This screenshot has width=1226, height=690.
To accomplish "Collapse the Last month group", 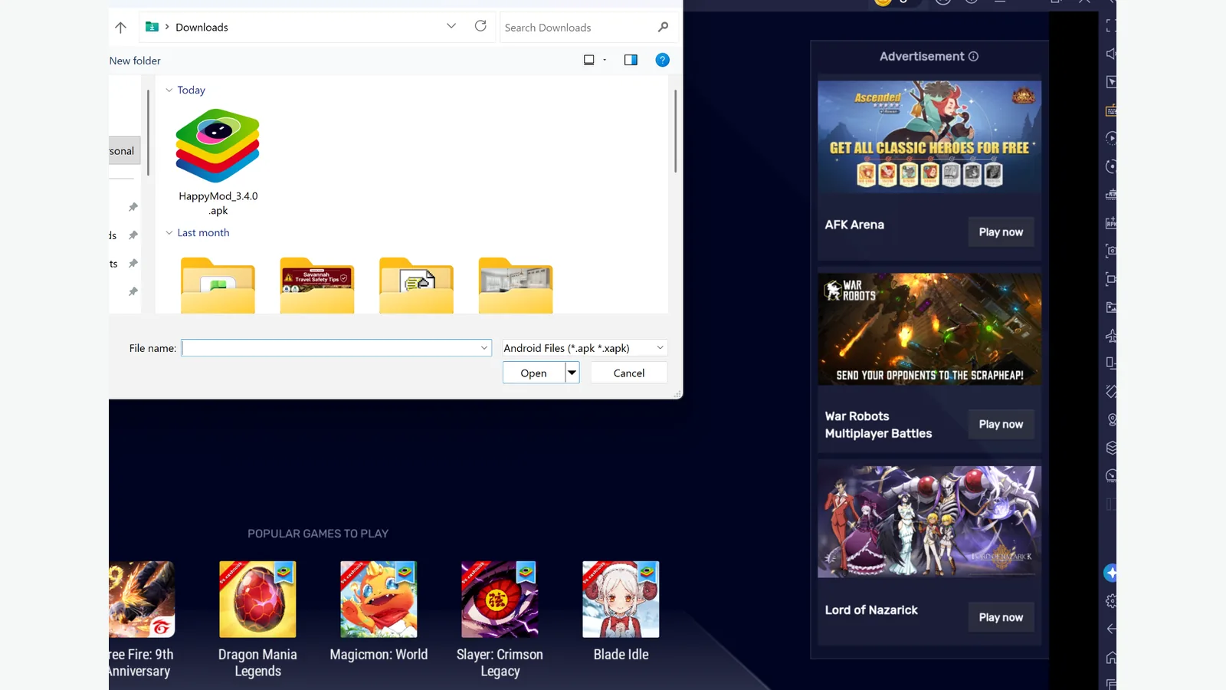I will [x=169, y=233].
